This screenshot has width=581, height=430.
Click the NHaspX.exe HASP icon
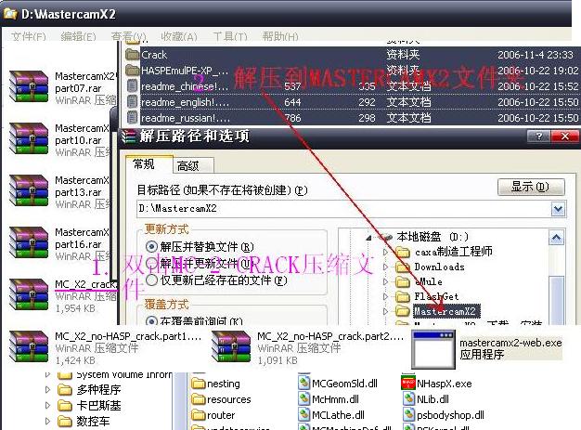[x=408, y=383]
